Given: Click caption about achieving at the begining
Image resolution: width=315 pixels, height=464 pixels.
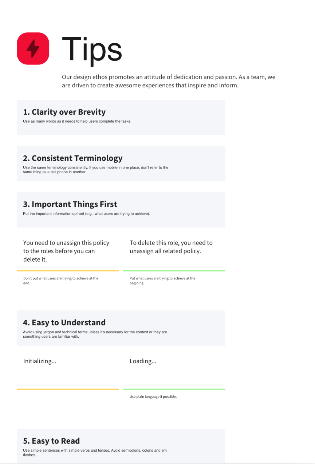Looking at the screenshot, I should [x=162, y=281].
